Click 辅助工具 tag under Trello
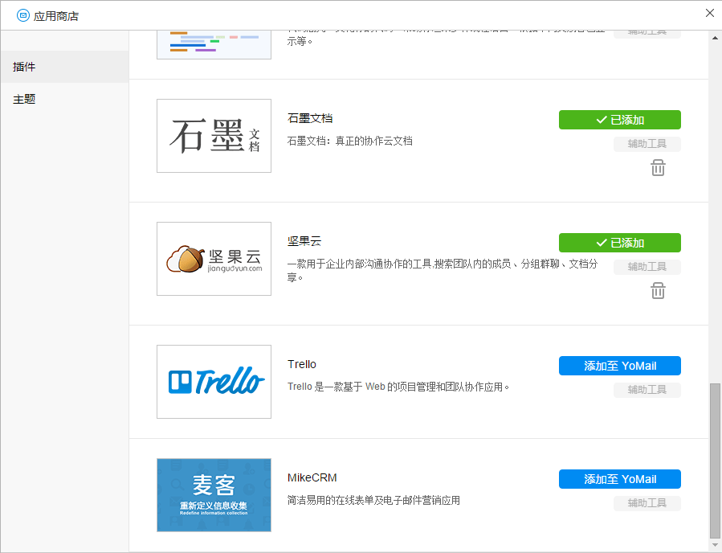Screen dimensions: 722x553 [x=647, y=391]
